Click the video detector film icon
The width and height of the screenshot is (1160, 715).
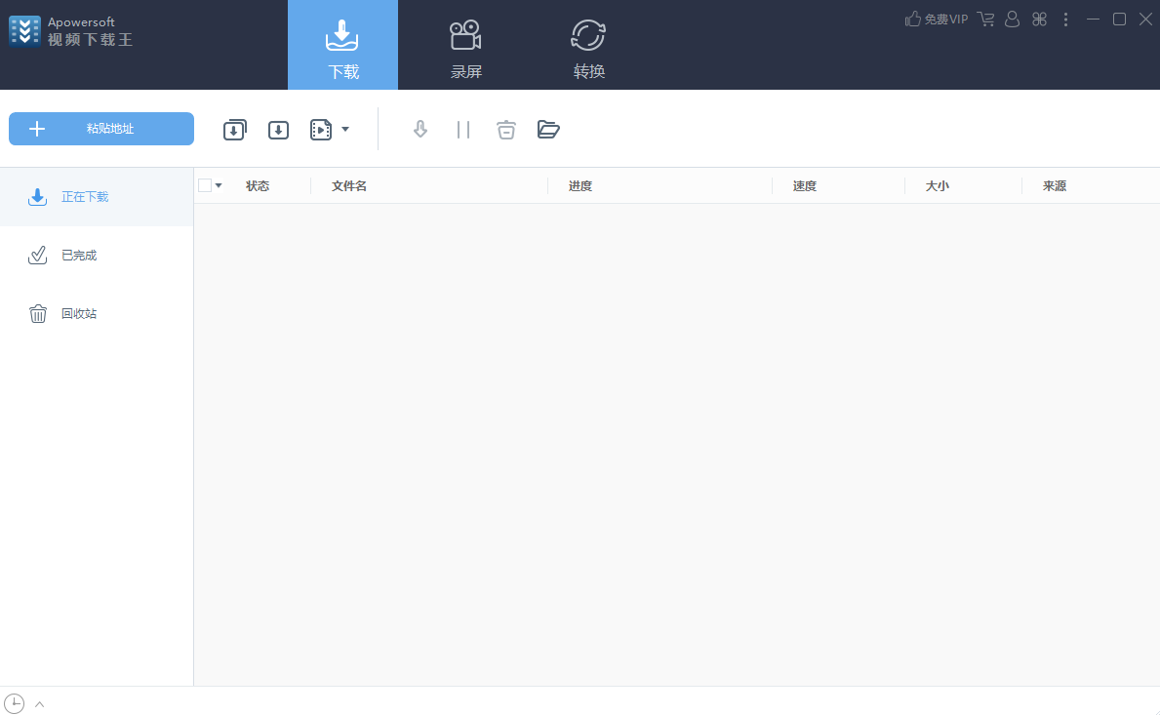tap(321, 130)
